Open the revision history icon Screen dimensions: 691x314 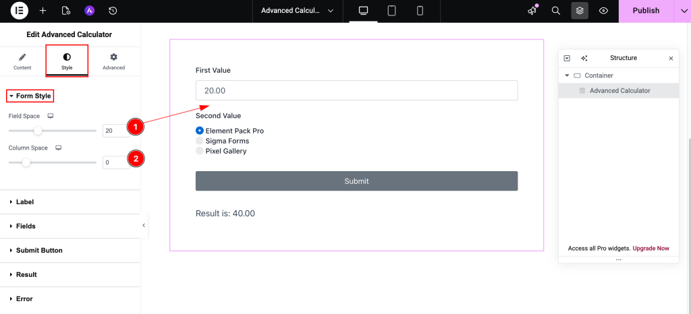113,11
